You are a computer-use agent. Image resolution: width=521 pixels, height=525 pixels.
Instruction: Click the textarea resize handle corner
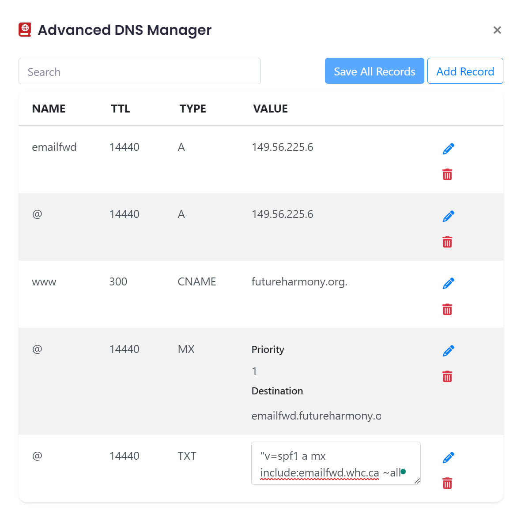coord(417,481)
